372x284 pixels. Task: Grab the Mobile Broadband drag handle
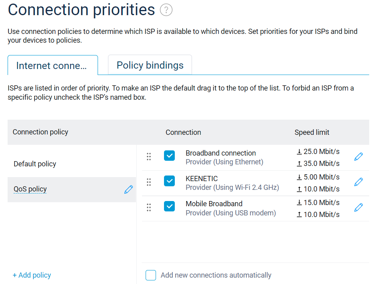149,207
